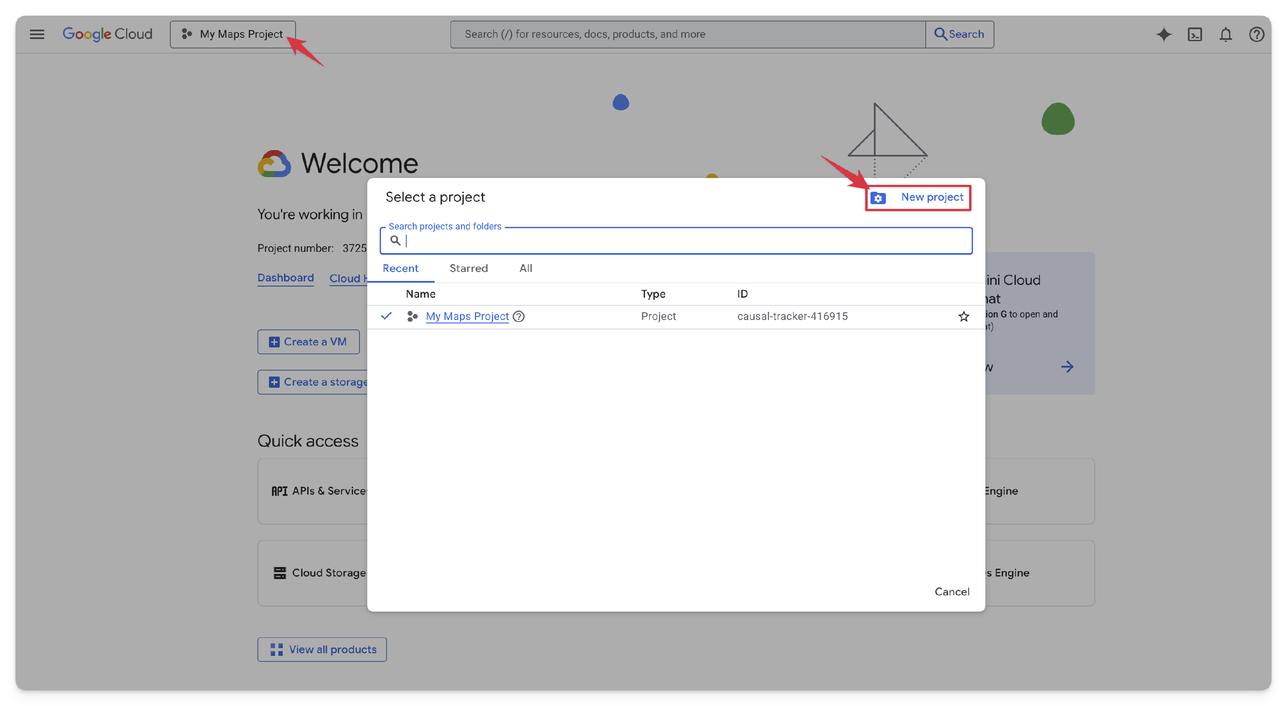
Task: Click the View all products button
Action: [x=322, y=649]
